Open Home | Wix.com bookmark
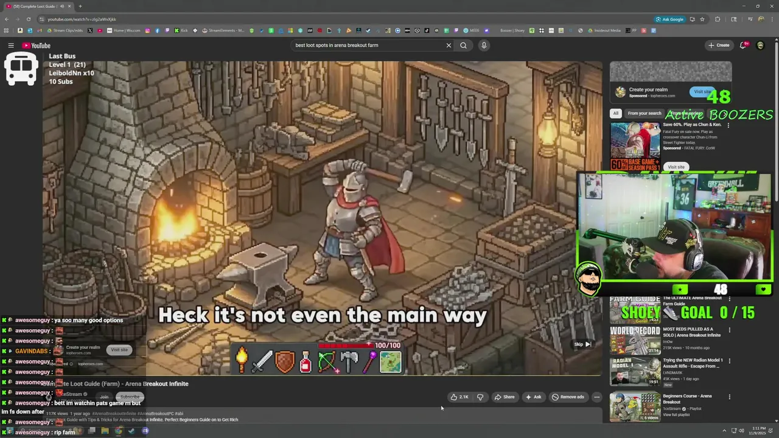Image resolution: width=779 pixels, height=438 pixels. tap(124, 30)
